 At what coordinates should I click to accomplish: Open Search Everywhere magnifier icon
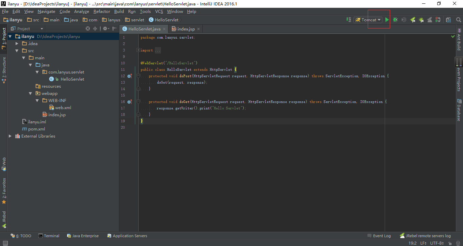click(x=458, y=20)
